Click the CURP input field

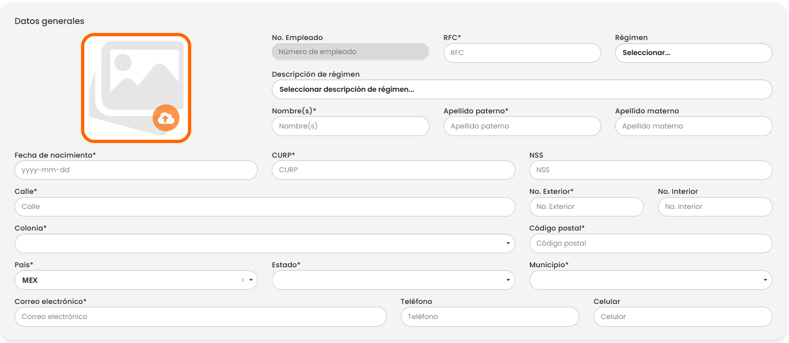[x=393, y=170]
